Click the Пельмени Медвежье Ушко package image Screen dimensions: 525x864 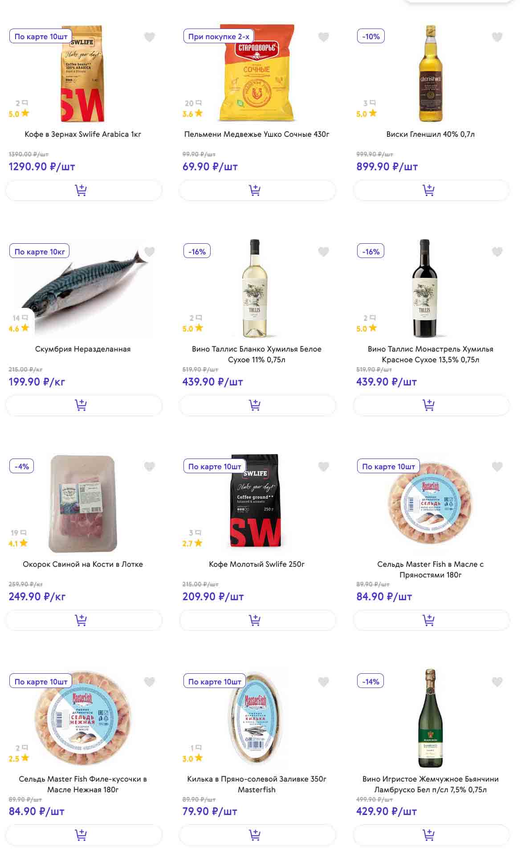pyautogui.click(x=257, y=74)
